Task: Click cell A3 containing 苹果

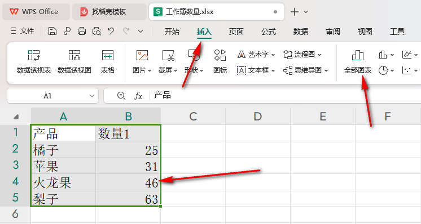Action: pos(63,165)
